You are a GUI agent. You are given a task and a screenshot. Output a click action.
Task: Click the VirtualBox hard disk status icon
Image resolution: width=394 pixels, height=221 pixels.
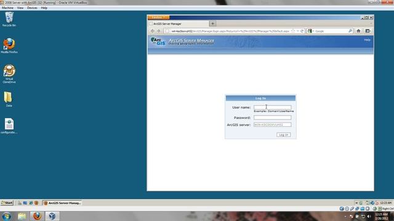342,209
